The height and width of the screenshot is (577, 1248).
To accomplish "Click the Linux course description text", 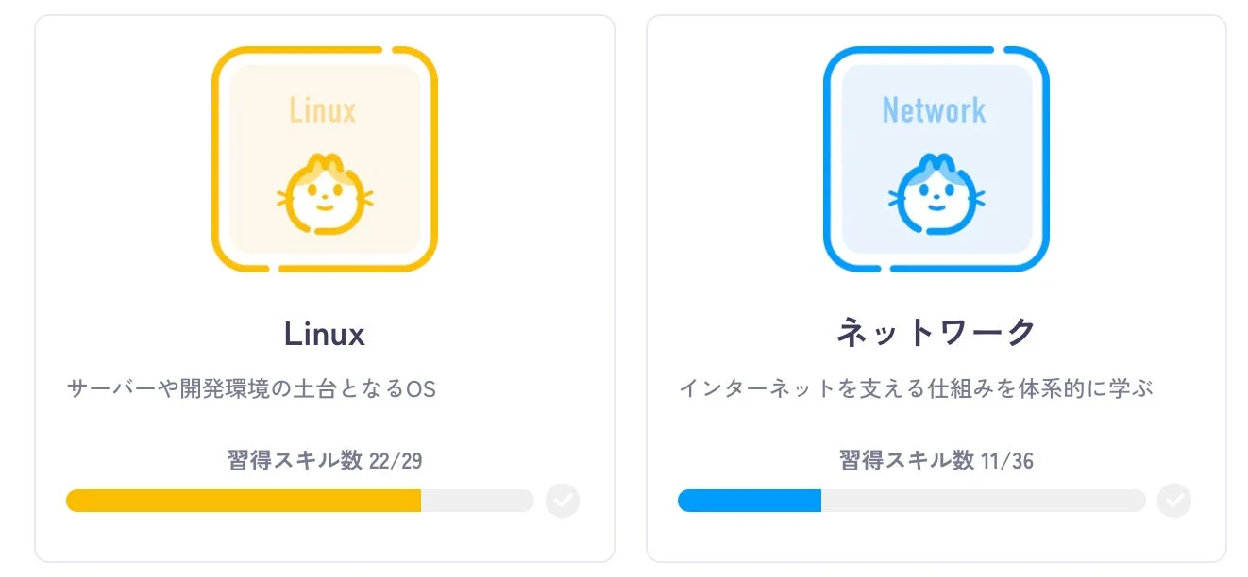I will (252, 387).
